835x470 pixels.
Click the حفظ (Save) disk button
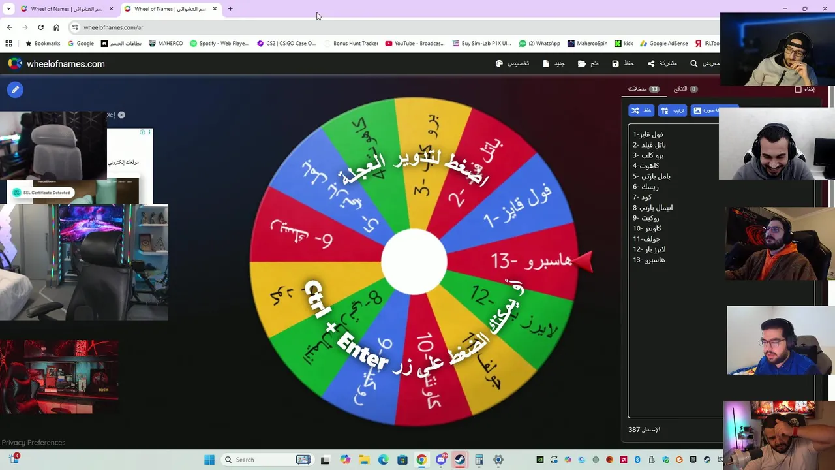pos(623,63)
